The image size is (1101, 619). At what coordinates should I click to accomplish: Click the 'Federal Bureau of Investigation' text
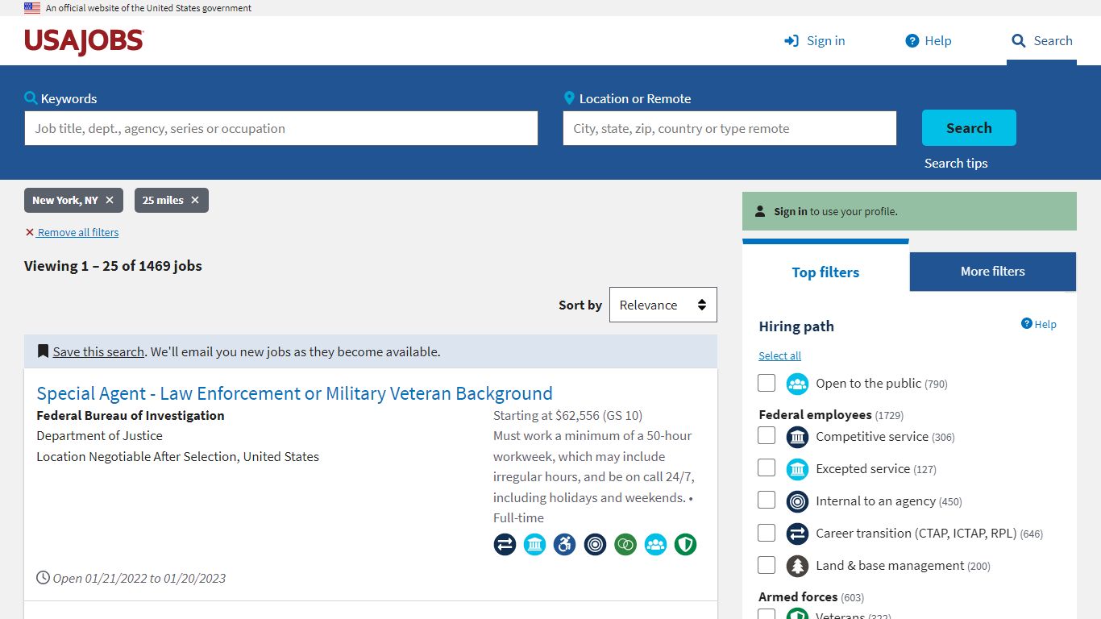pos(131,416)
